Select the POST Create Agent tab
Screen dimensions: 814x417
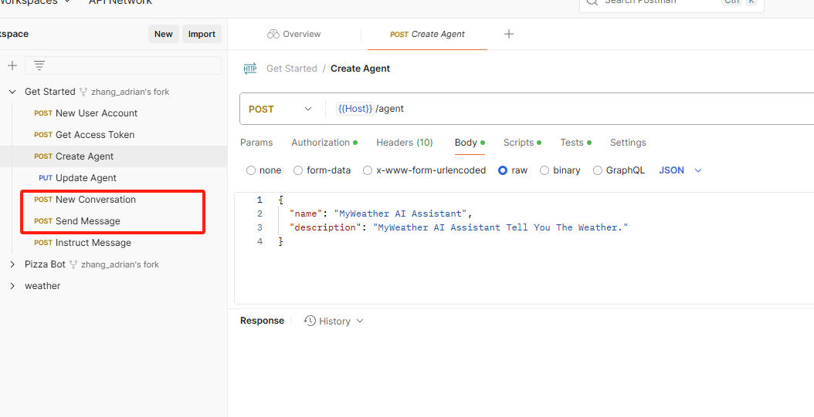coord(427,34)
